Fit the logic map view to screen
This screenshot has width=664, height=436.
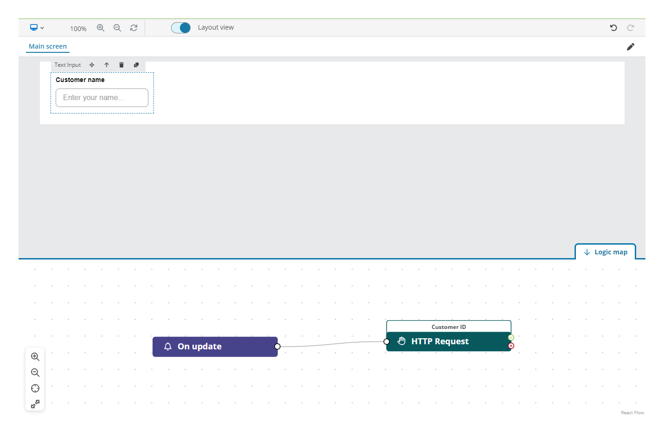pyautogui.click(x=35, y=388)
